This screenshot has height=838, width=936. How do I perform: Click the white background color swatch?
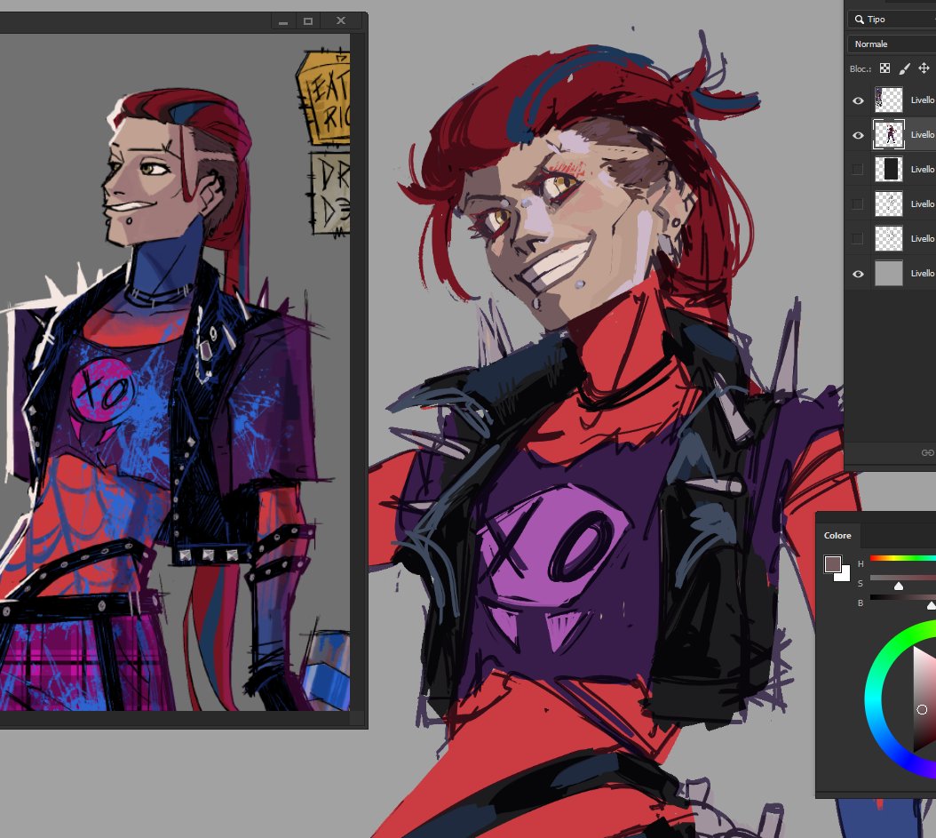coord(844,575)
